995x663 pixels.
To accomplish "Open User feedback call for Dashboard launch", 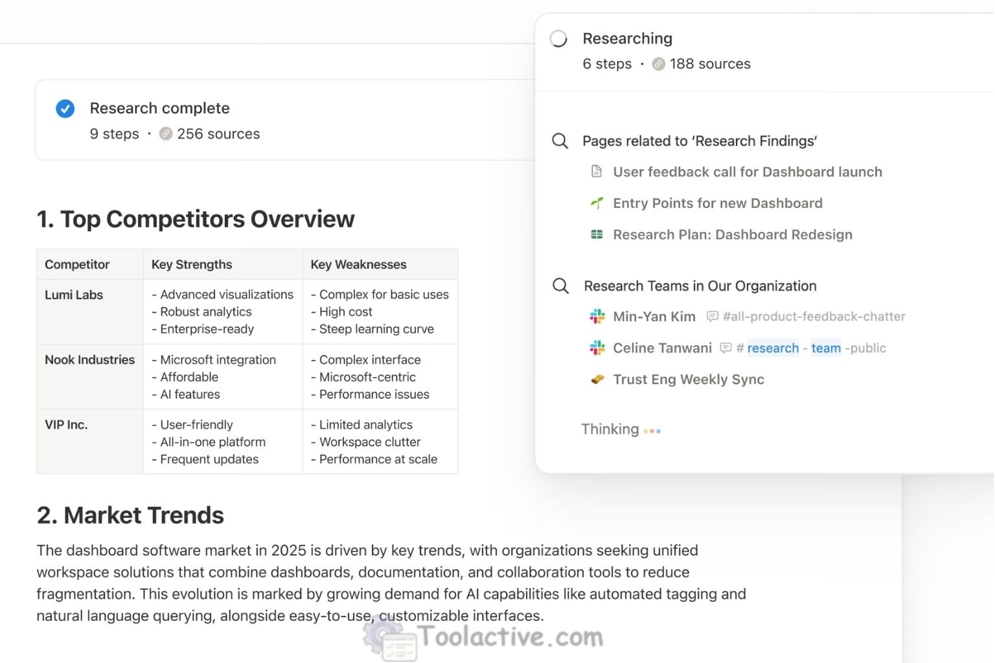I will pos(747,172).
